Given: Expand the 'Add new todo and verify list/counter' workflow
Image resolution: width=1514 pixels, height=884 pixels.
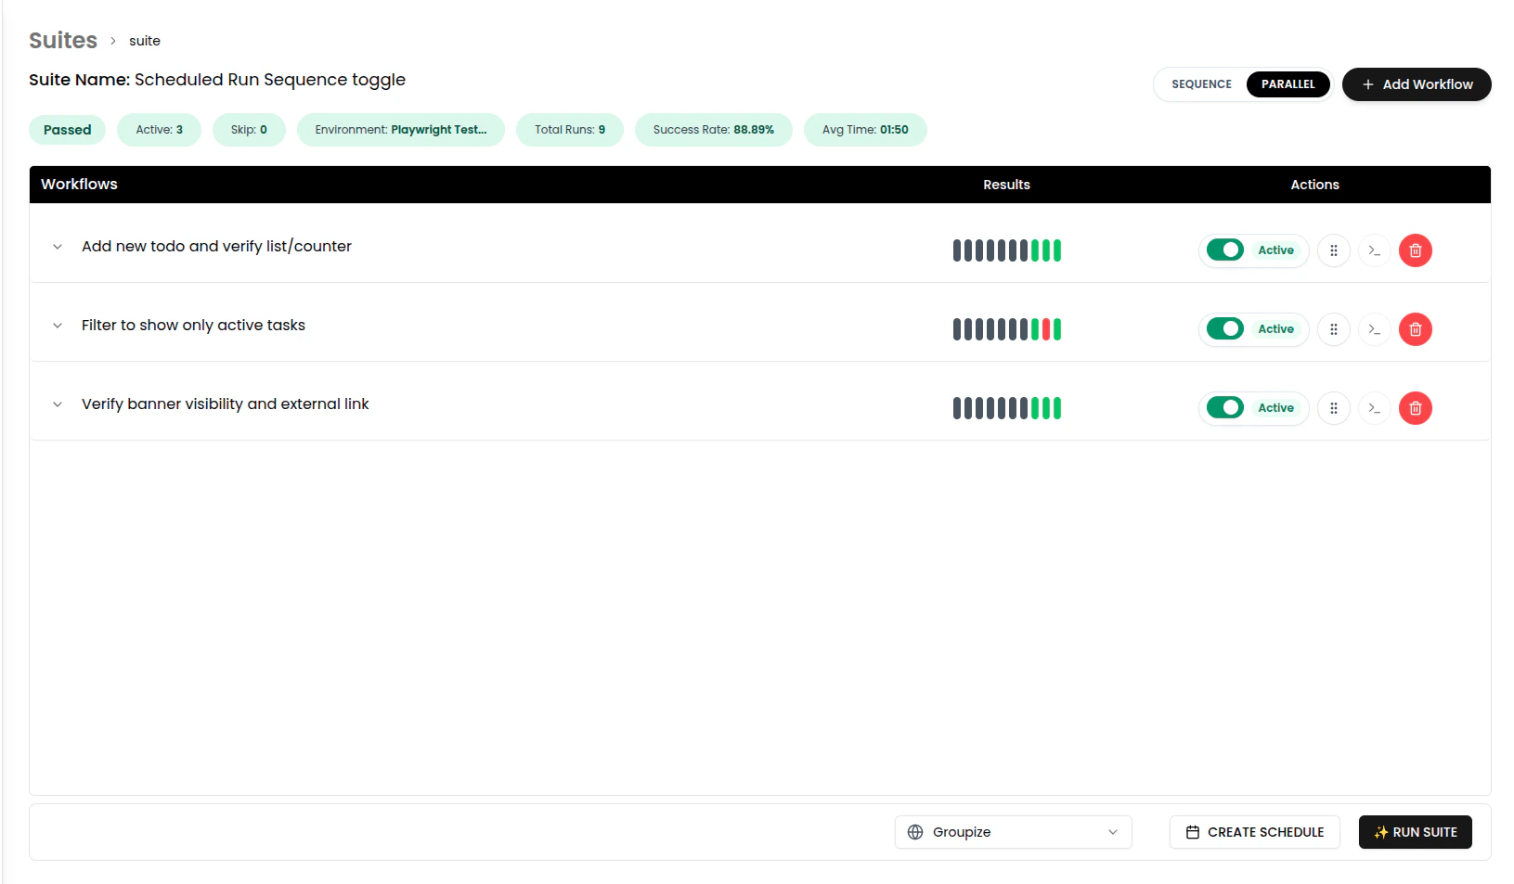Looking at the screenshot, I should [x=57, y=247].
